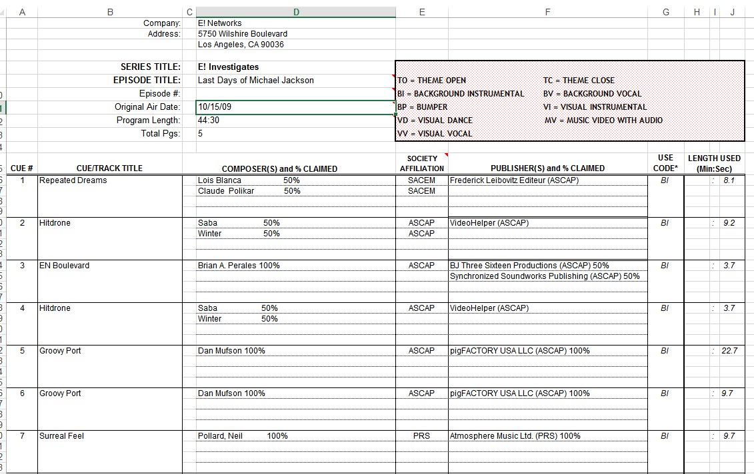754x474 pixels.
Task: Click composer 'Pollard, Neil 100%'
Action: (243, 436)
